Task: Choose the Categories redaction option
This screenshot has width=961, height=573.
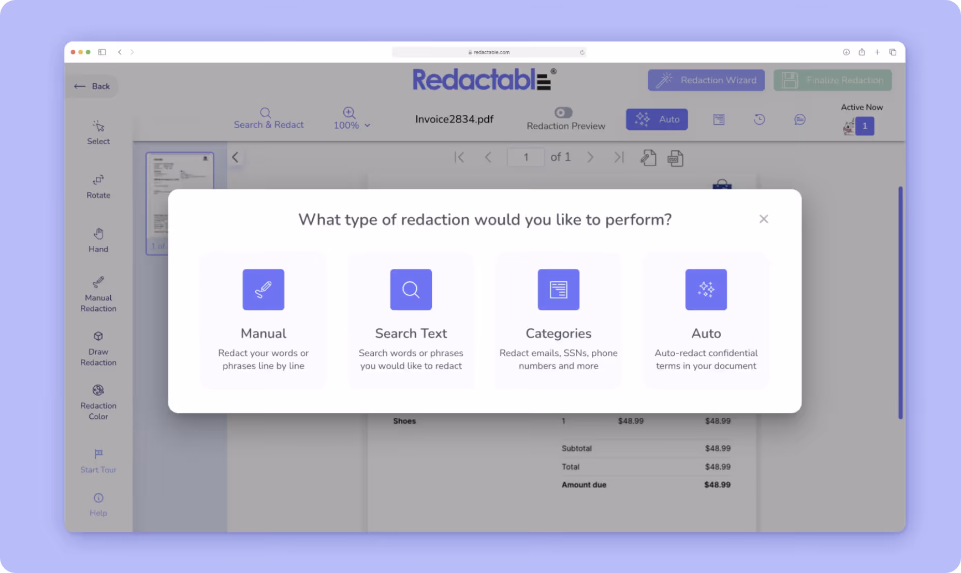Action: point(558,320)
